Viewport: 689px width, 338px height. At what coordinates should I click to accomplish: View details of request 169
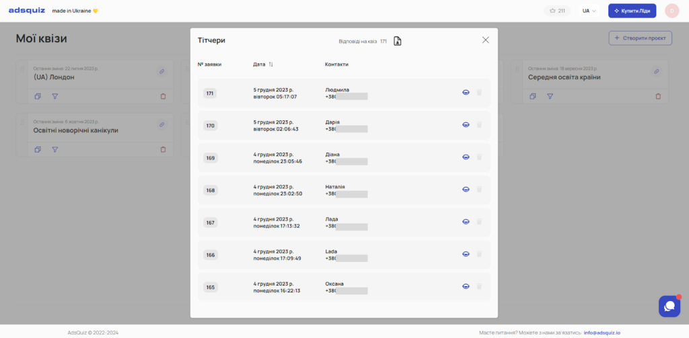[x=466, y=157]
